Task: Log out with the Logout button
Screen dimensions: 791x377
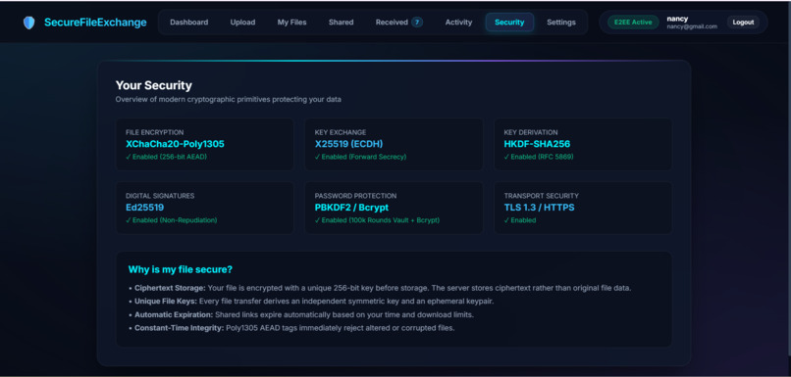Action: 743,23
